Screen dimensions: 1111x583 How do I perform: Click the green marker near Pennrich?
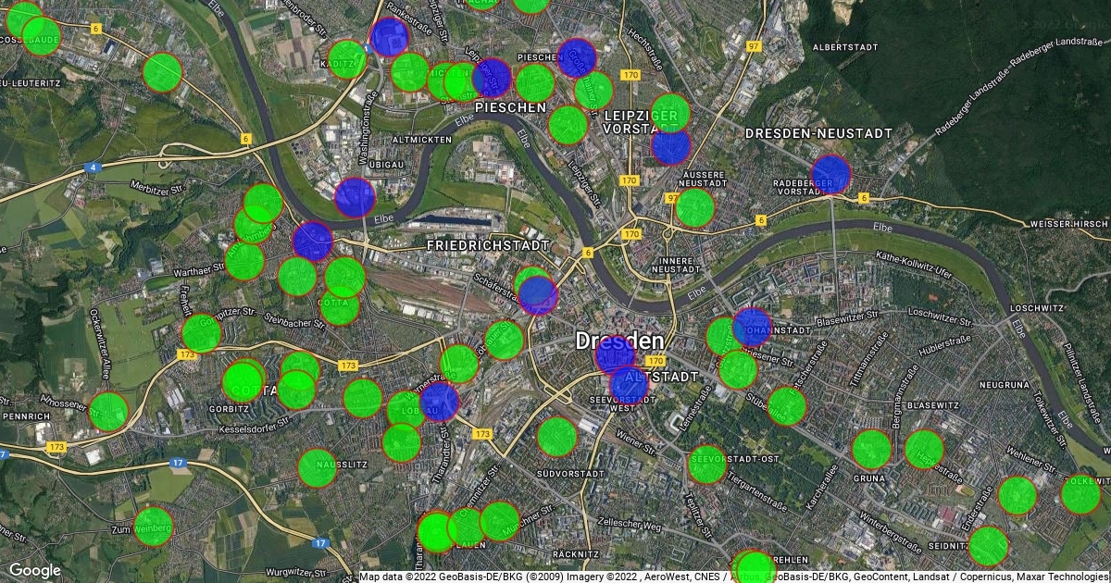click(x=108, y=411)
